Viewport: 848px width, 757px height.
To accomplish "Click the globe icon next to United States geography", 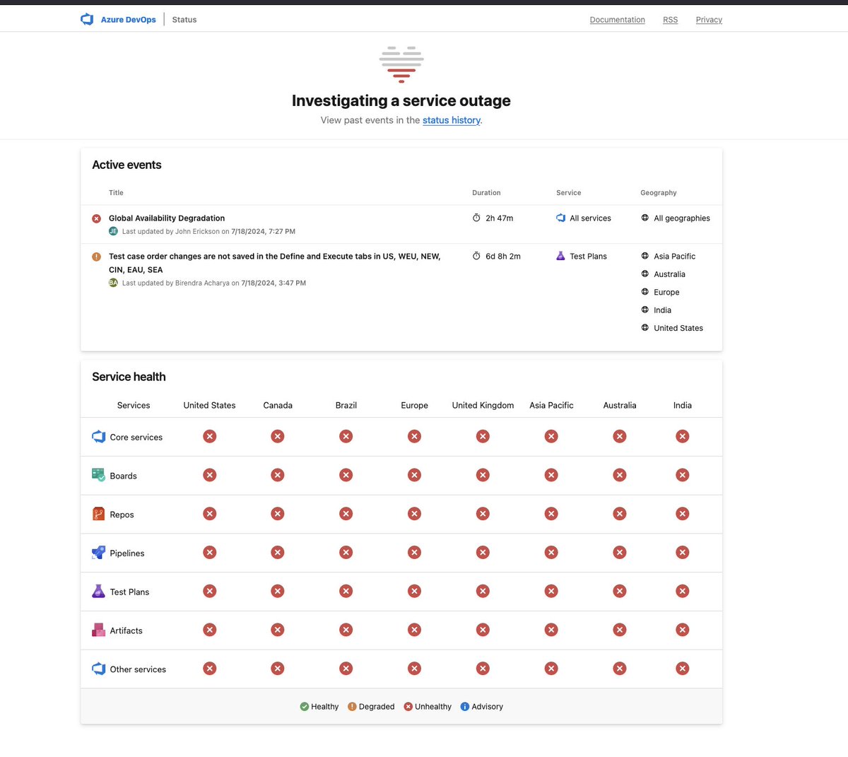I will click(x=645, y=327).
